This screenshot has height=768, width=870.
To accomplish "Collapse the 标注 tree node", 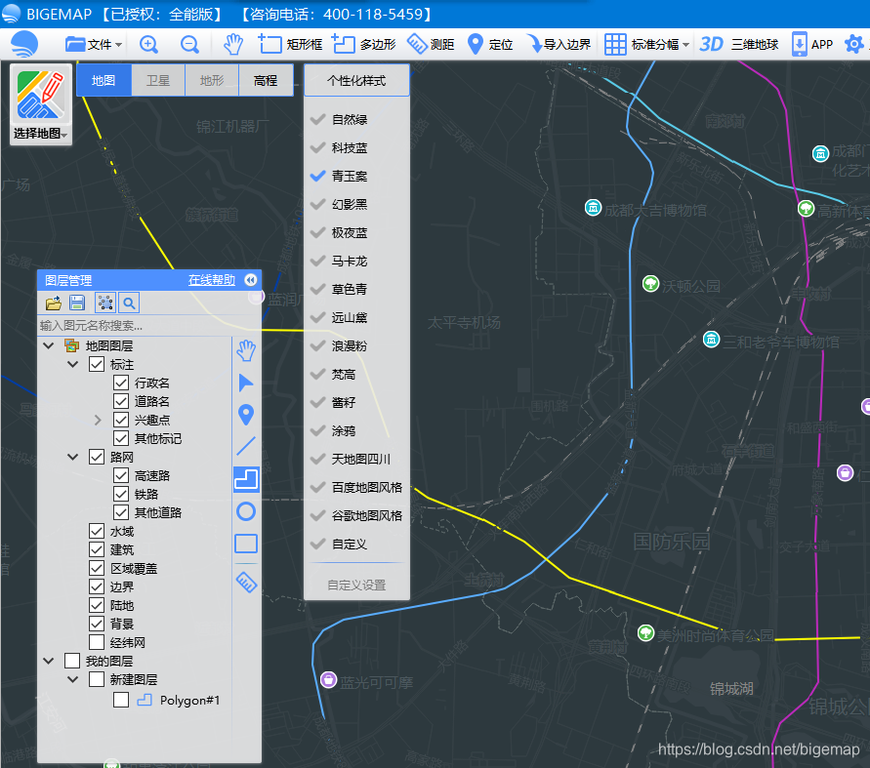I will click(72, 364).
